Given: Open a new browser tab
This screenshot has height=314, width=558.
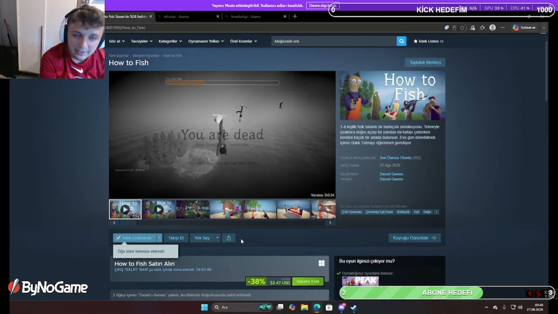Looking at the screenshot, I should click(x=295, y=17).
